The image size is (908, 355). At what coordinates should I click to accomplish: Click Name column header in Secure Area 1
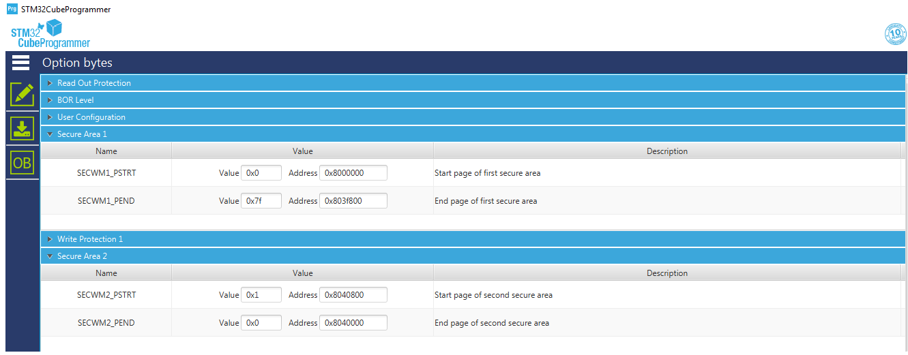(106, 151)
